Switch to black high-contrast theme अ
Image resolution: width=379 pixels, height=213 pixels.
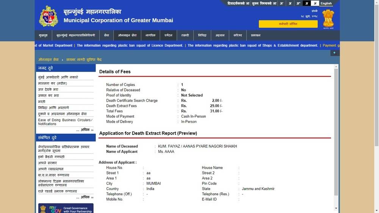click(307, 3)
